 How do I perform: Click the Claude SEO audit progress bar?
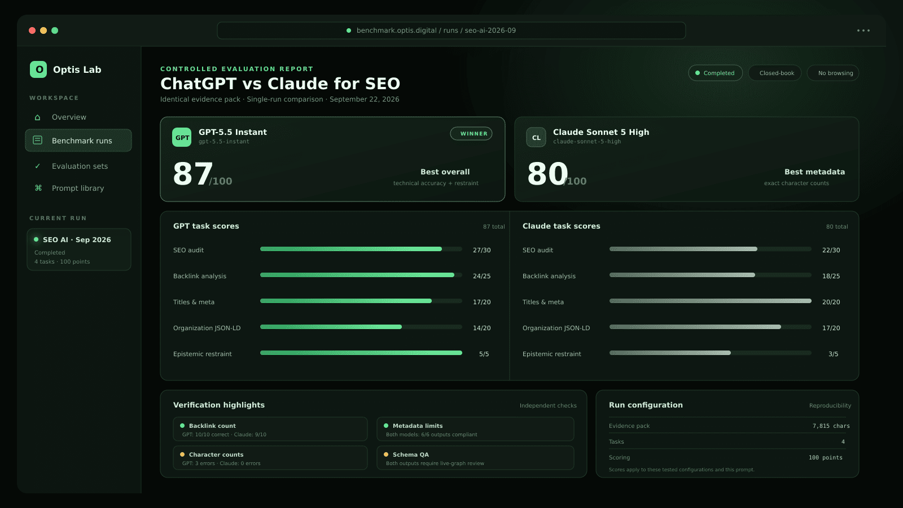[711, 249]
